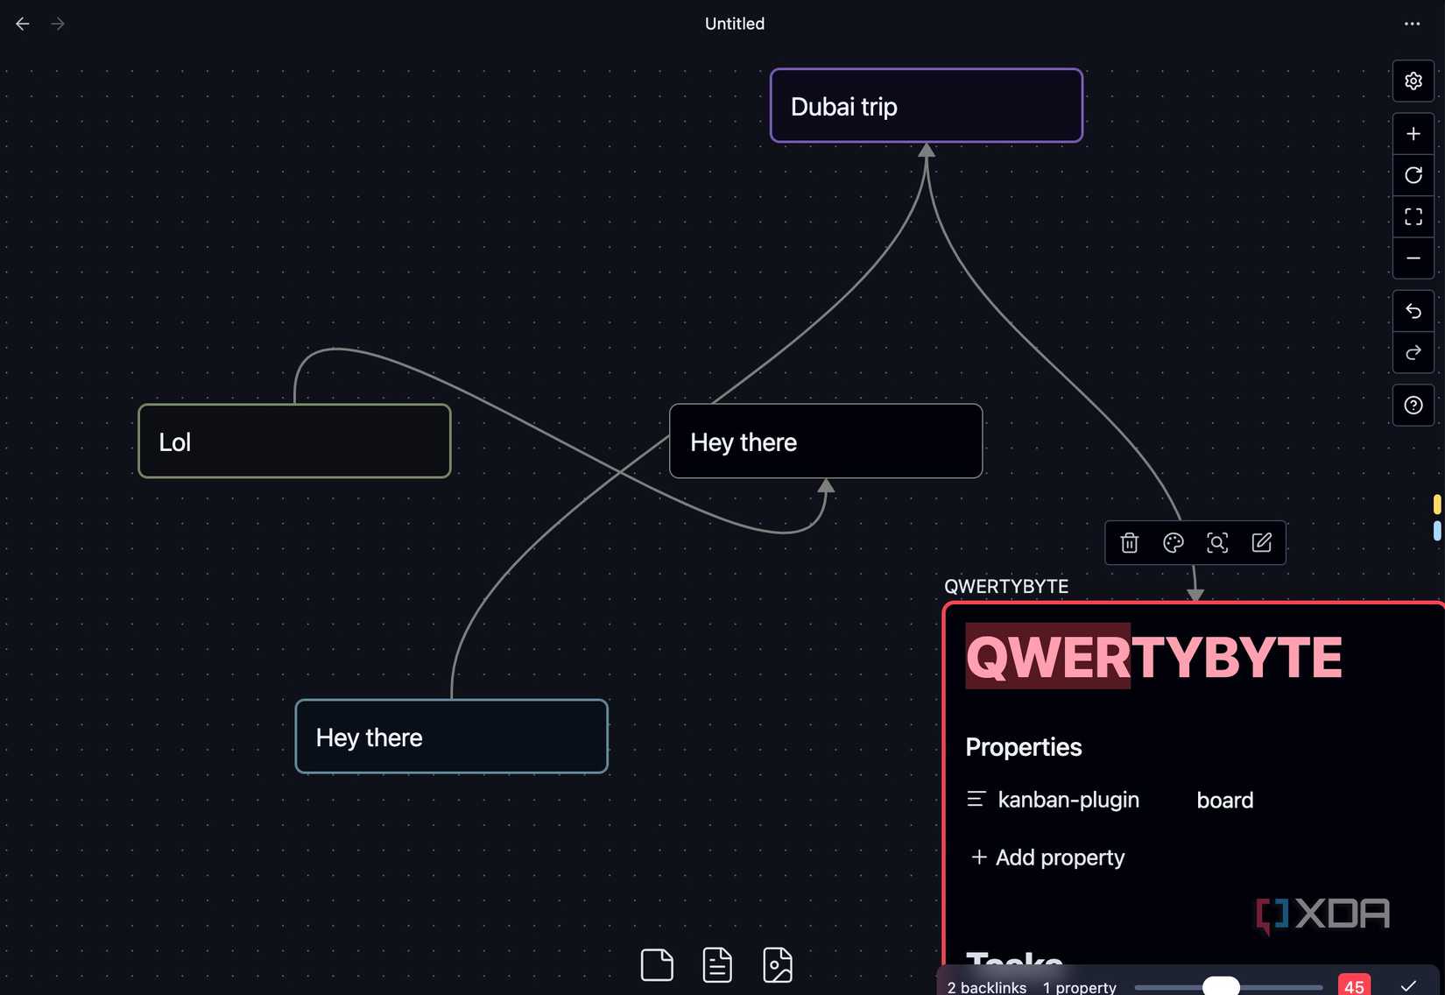Zoom in with the plus button
This screenshot has width=1445, height=995.
click(x=1413, y=134)
